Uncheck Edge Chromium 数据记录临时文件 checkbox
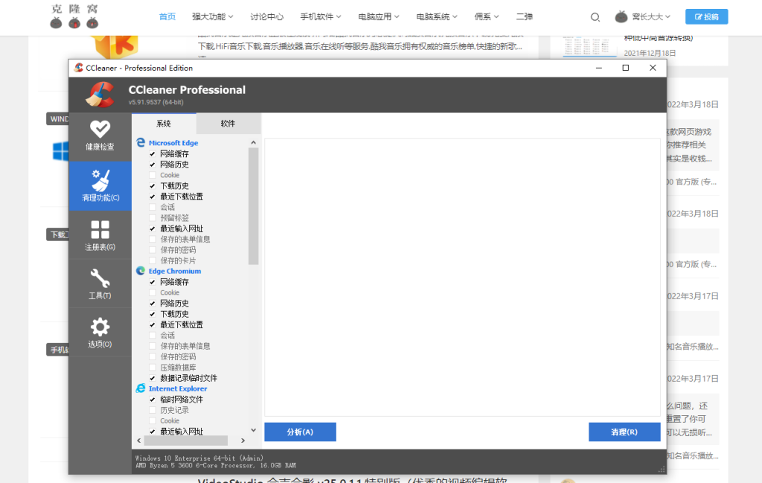The height and width of the screenshot is (483, 762). pyautogui.click(x=152, y=378)
